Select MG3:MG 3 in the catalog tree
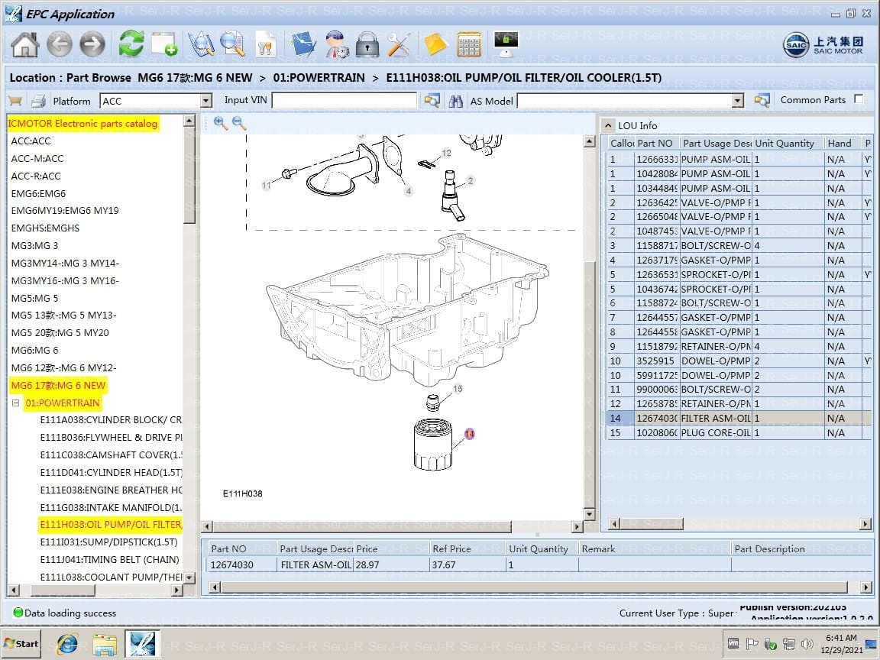880x660 pixels. click(x=34, y=246)
